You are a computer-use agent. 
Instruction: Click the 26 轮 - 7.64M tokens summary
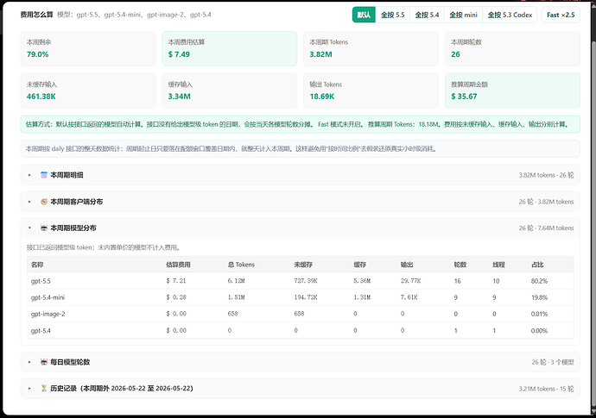[x=546, y=228]
